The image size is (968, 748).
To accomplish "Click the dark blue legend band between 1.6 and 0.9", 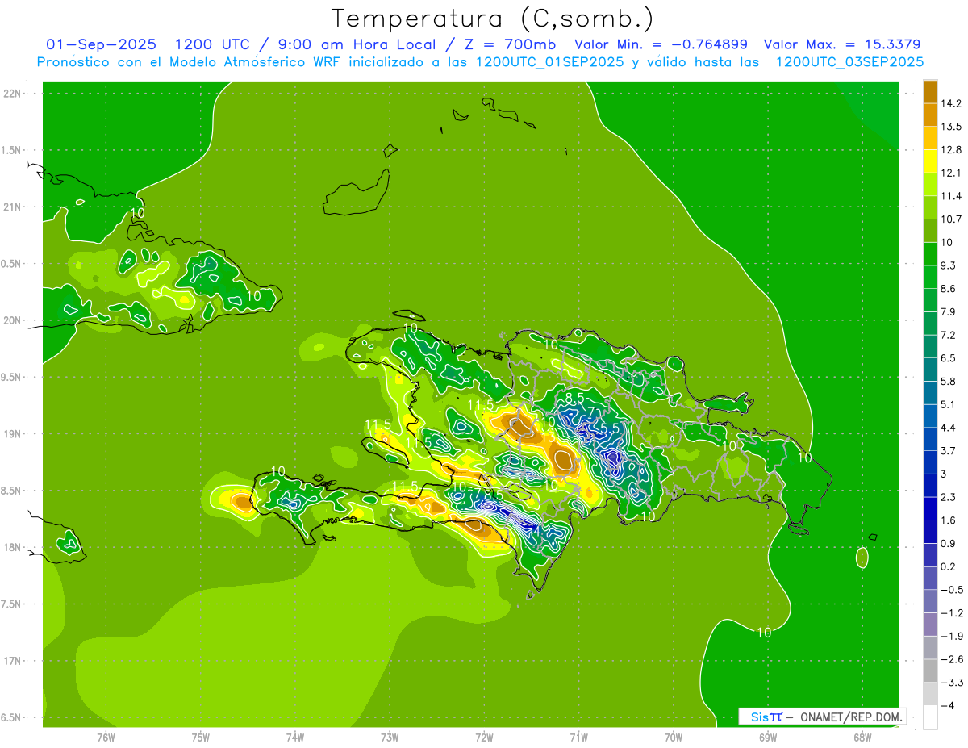I will tap(930, 532).
